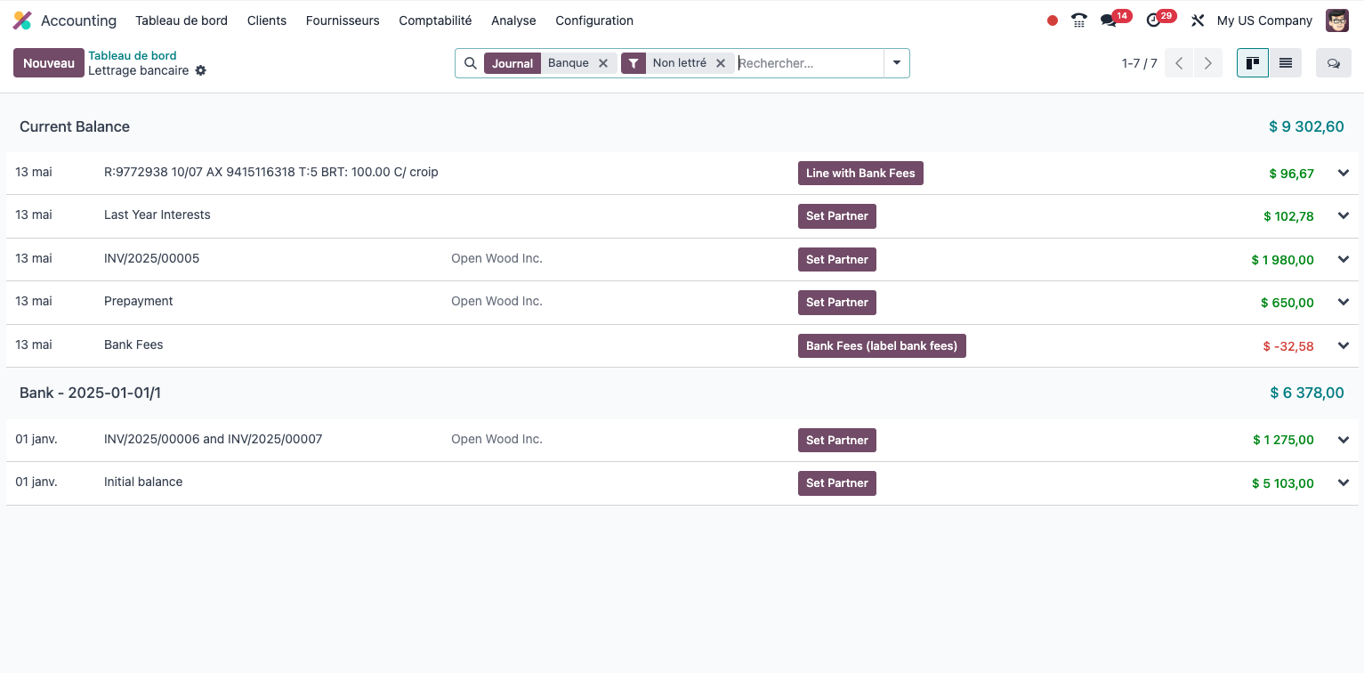Click the gear icon next to Lettrage bancaire
The width and height of the screenshot is (1364, 673).
pyautogui.click(x=201, y=70)
